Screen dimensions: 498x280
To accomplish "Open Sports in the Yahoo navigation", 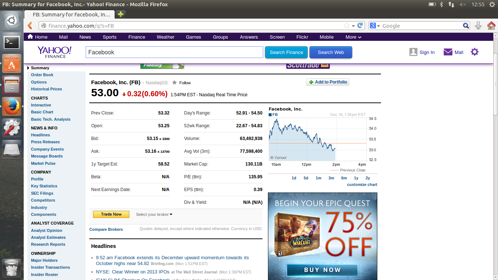I will pyautogui.click(x=109, y=37).
